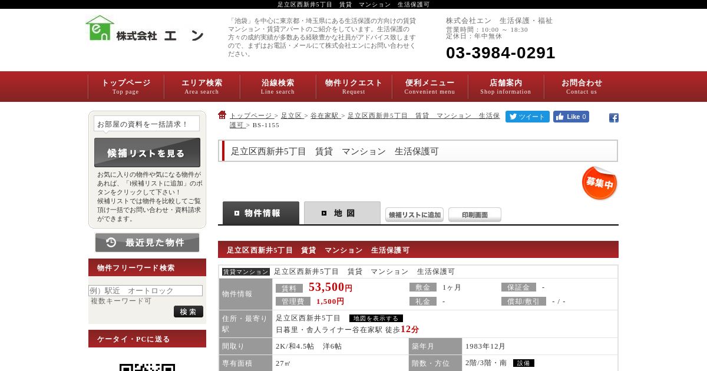Click the property title breadcrumb link
The height and width of the screenshot is (371, 707).
click(365, 121)
